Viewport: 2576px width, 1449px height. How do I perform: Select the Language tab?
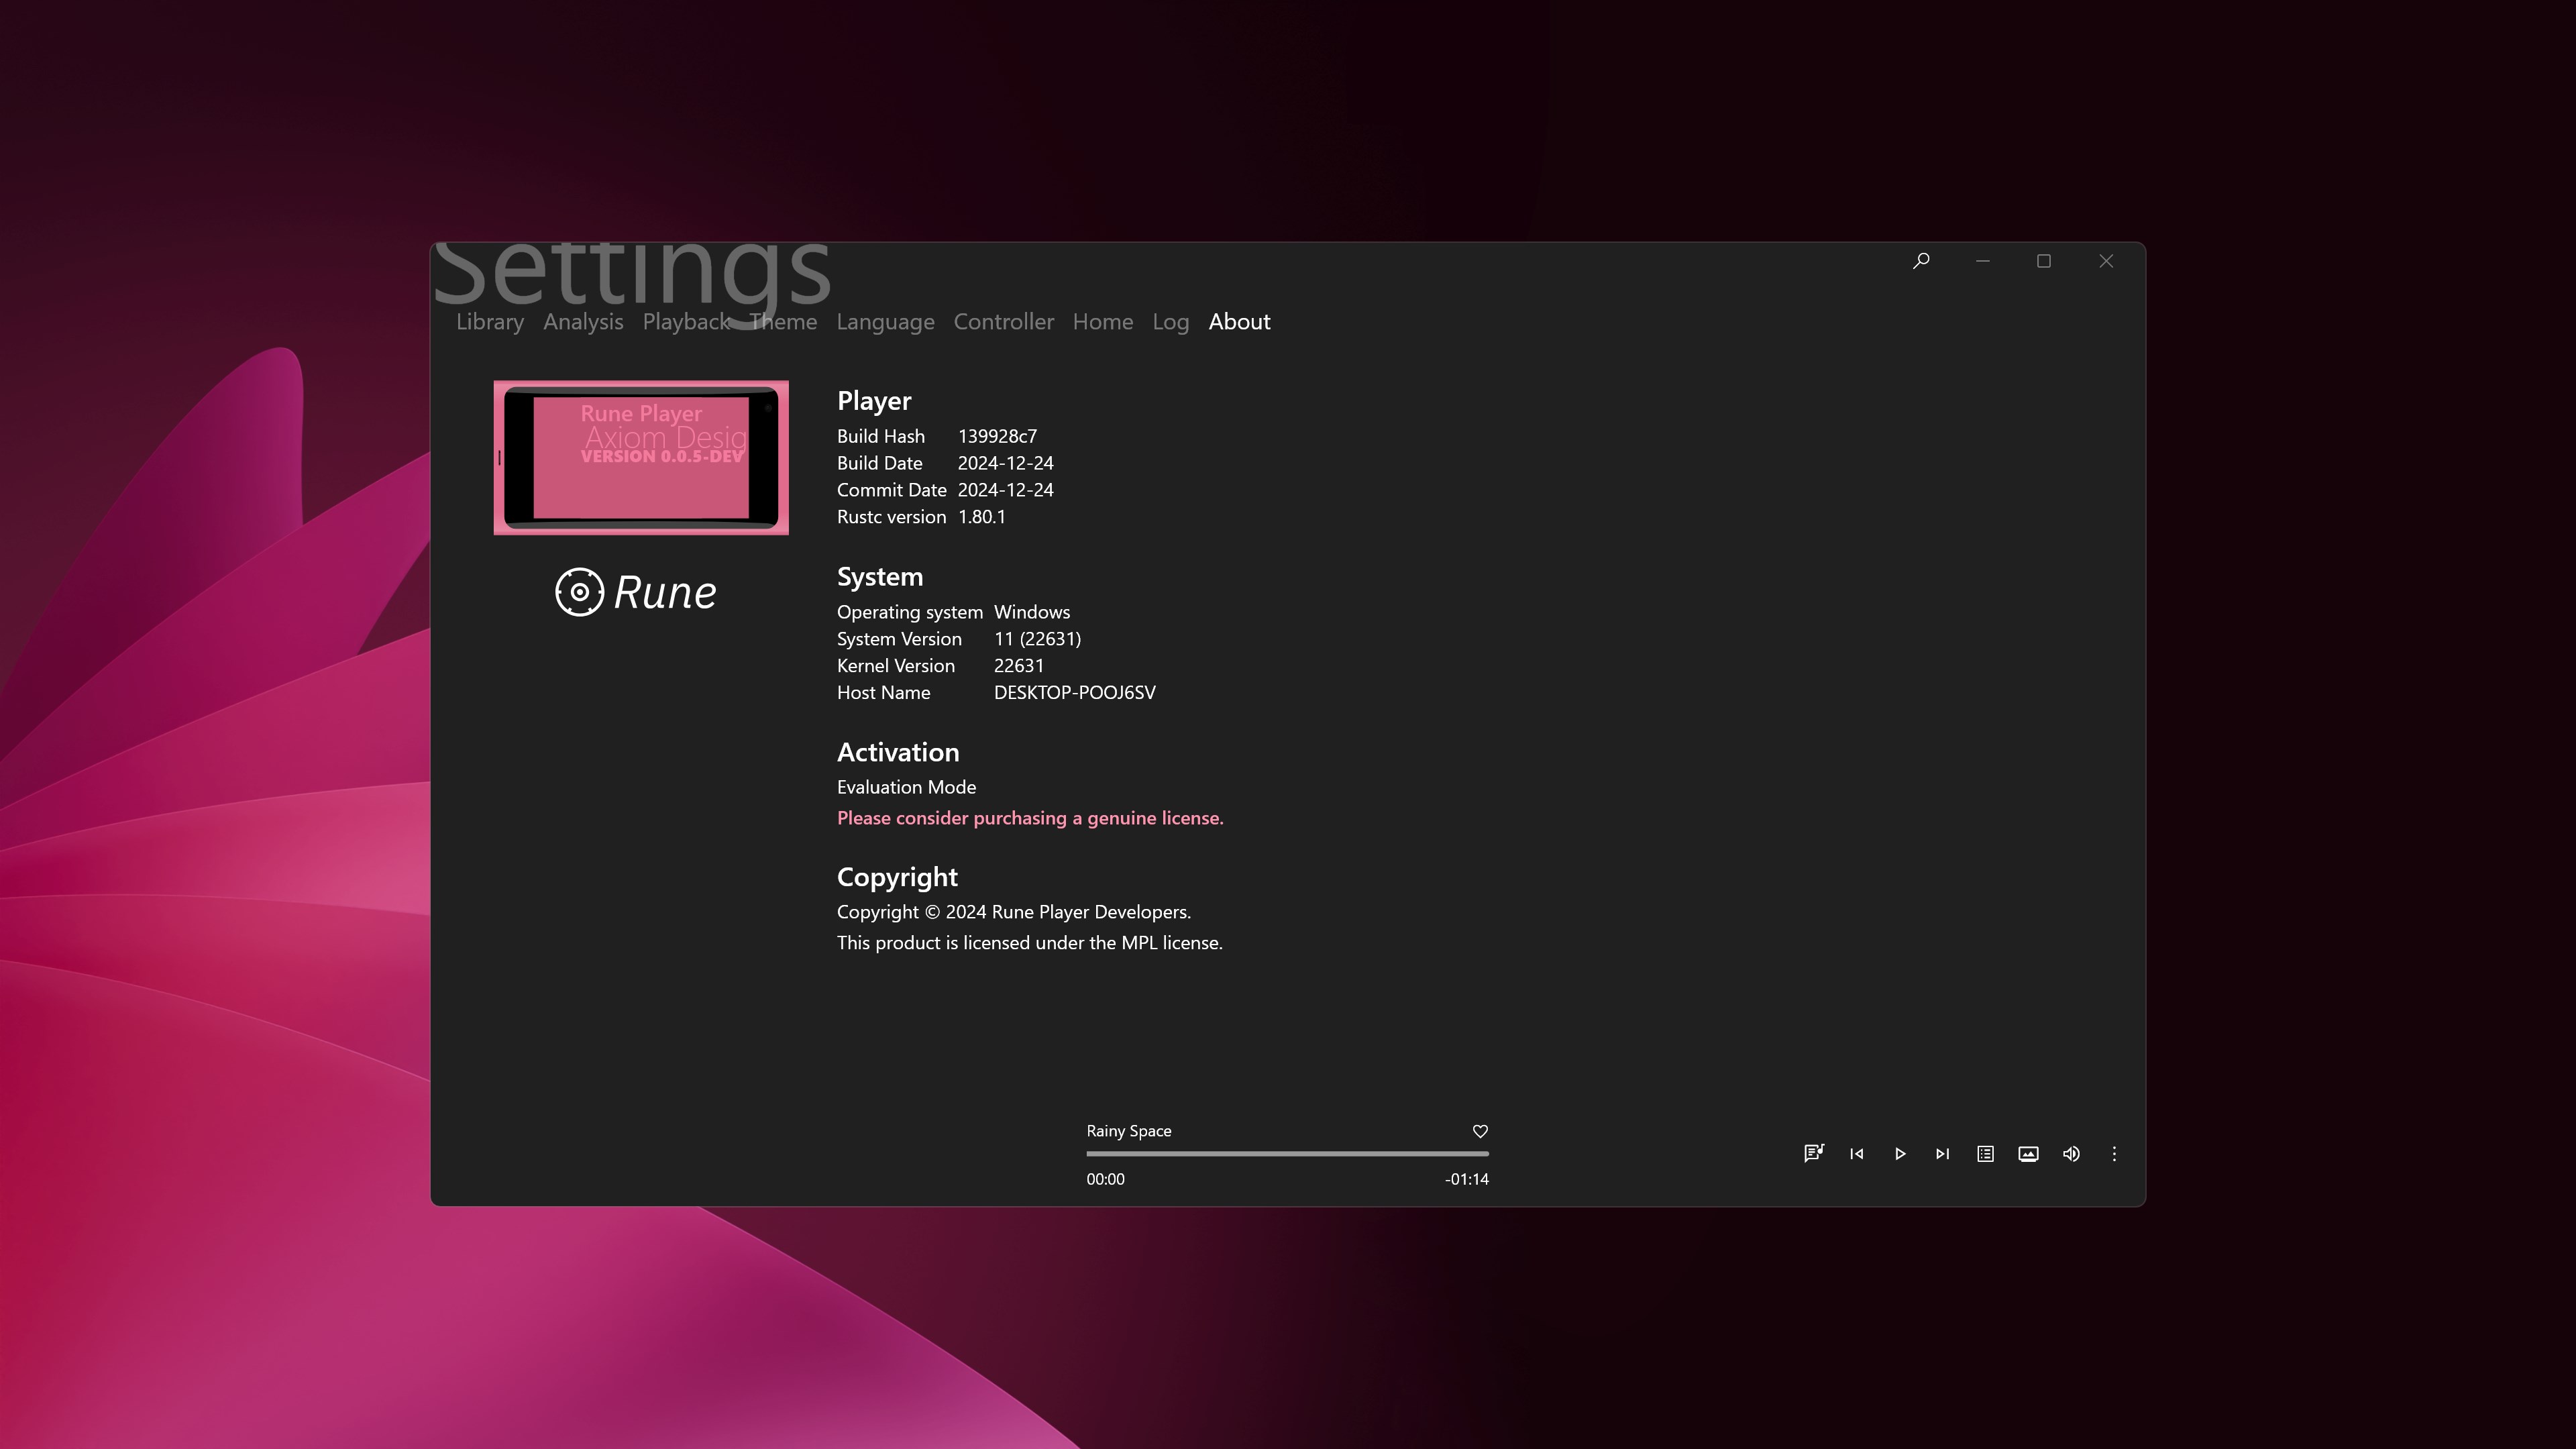[x=885, y=322]
